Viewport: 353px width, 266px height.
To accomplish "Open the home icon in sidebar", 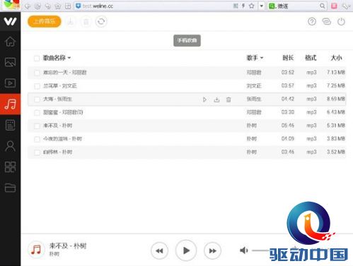I will point(10,42).
